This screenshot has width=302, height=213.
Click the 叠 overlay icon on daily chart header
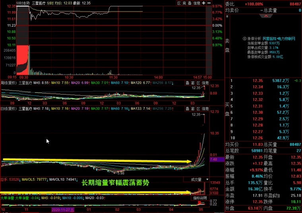(x=187, y=108)
